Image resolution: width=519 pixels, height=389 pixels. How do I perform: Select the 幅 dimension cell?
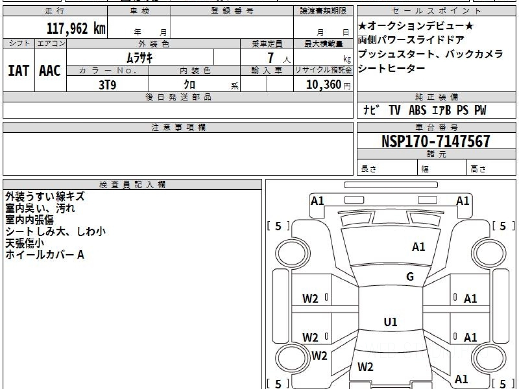tap(442, 168)
